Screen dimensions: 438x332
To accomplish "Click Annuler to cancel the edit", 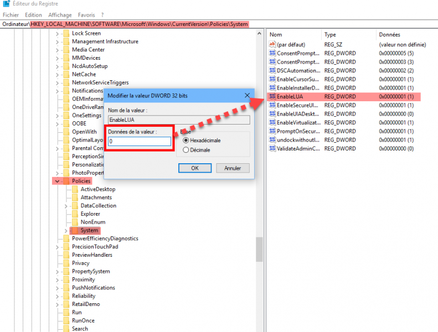I will [x=233, y=168].
